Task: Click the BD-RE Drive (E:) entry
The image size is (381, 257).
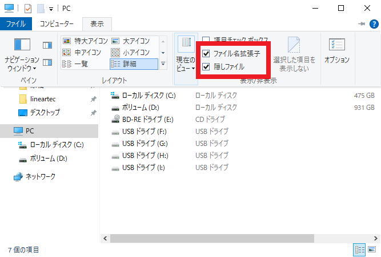Action: 147,119
